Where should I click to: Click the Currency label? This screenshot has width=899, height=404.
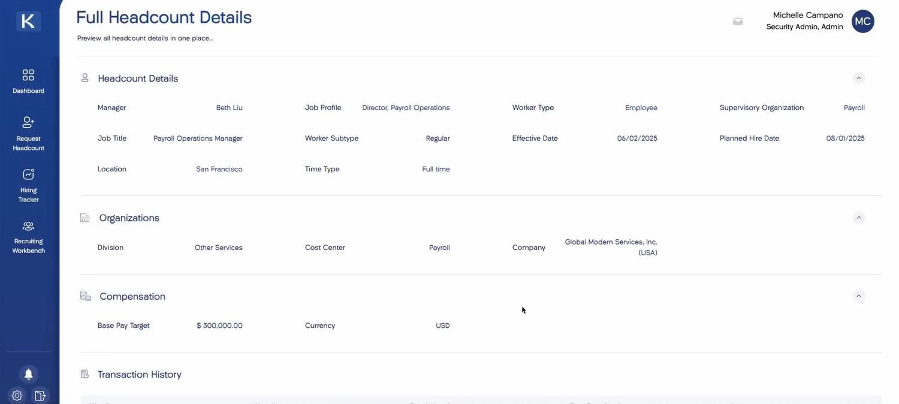(x=320, y=325)
